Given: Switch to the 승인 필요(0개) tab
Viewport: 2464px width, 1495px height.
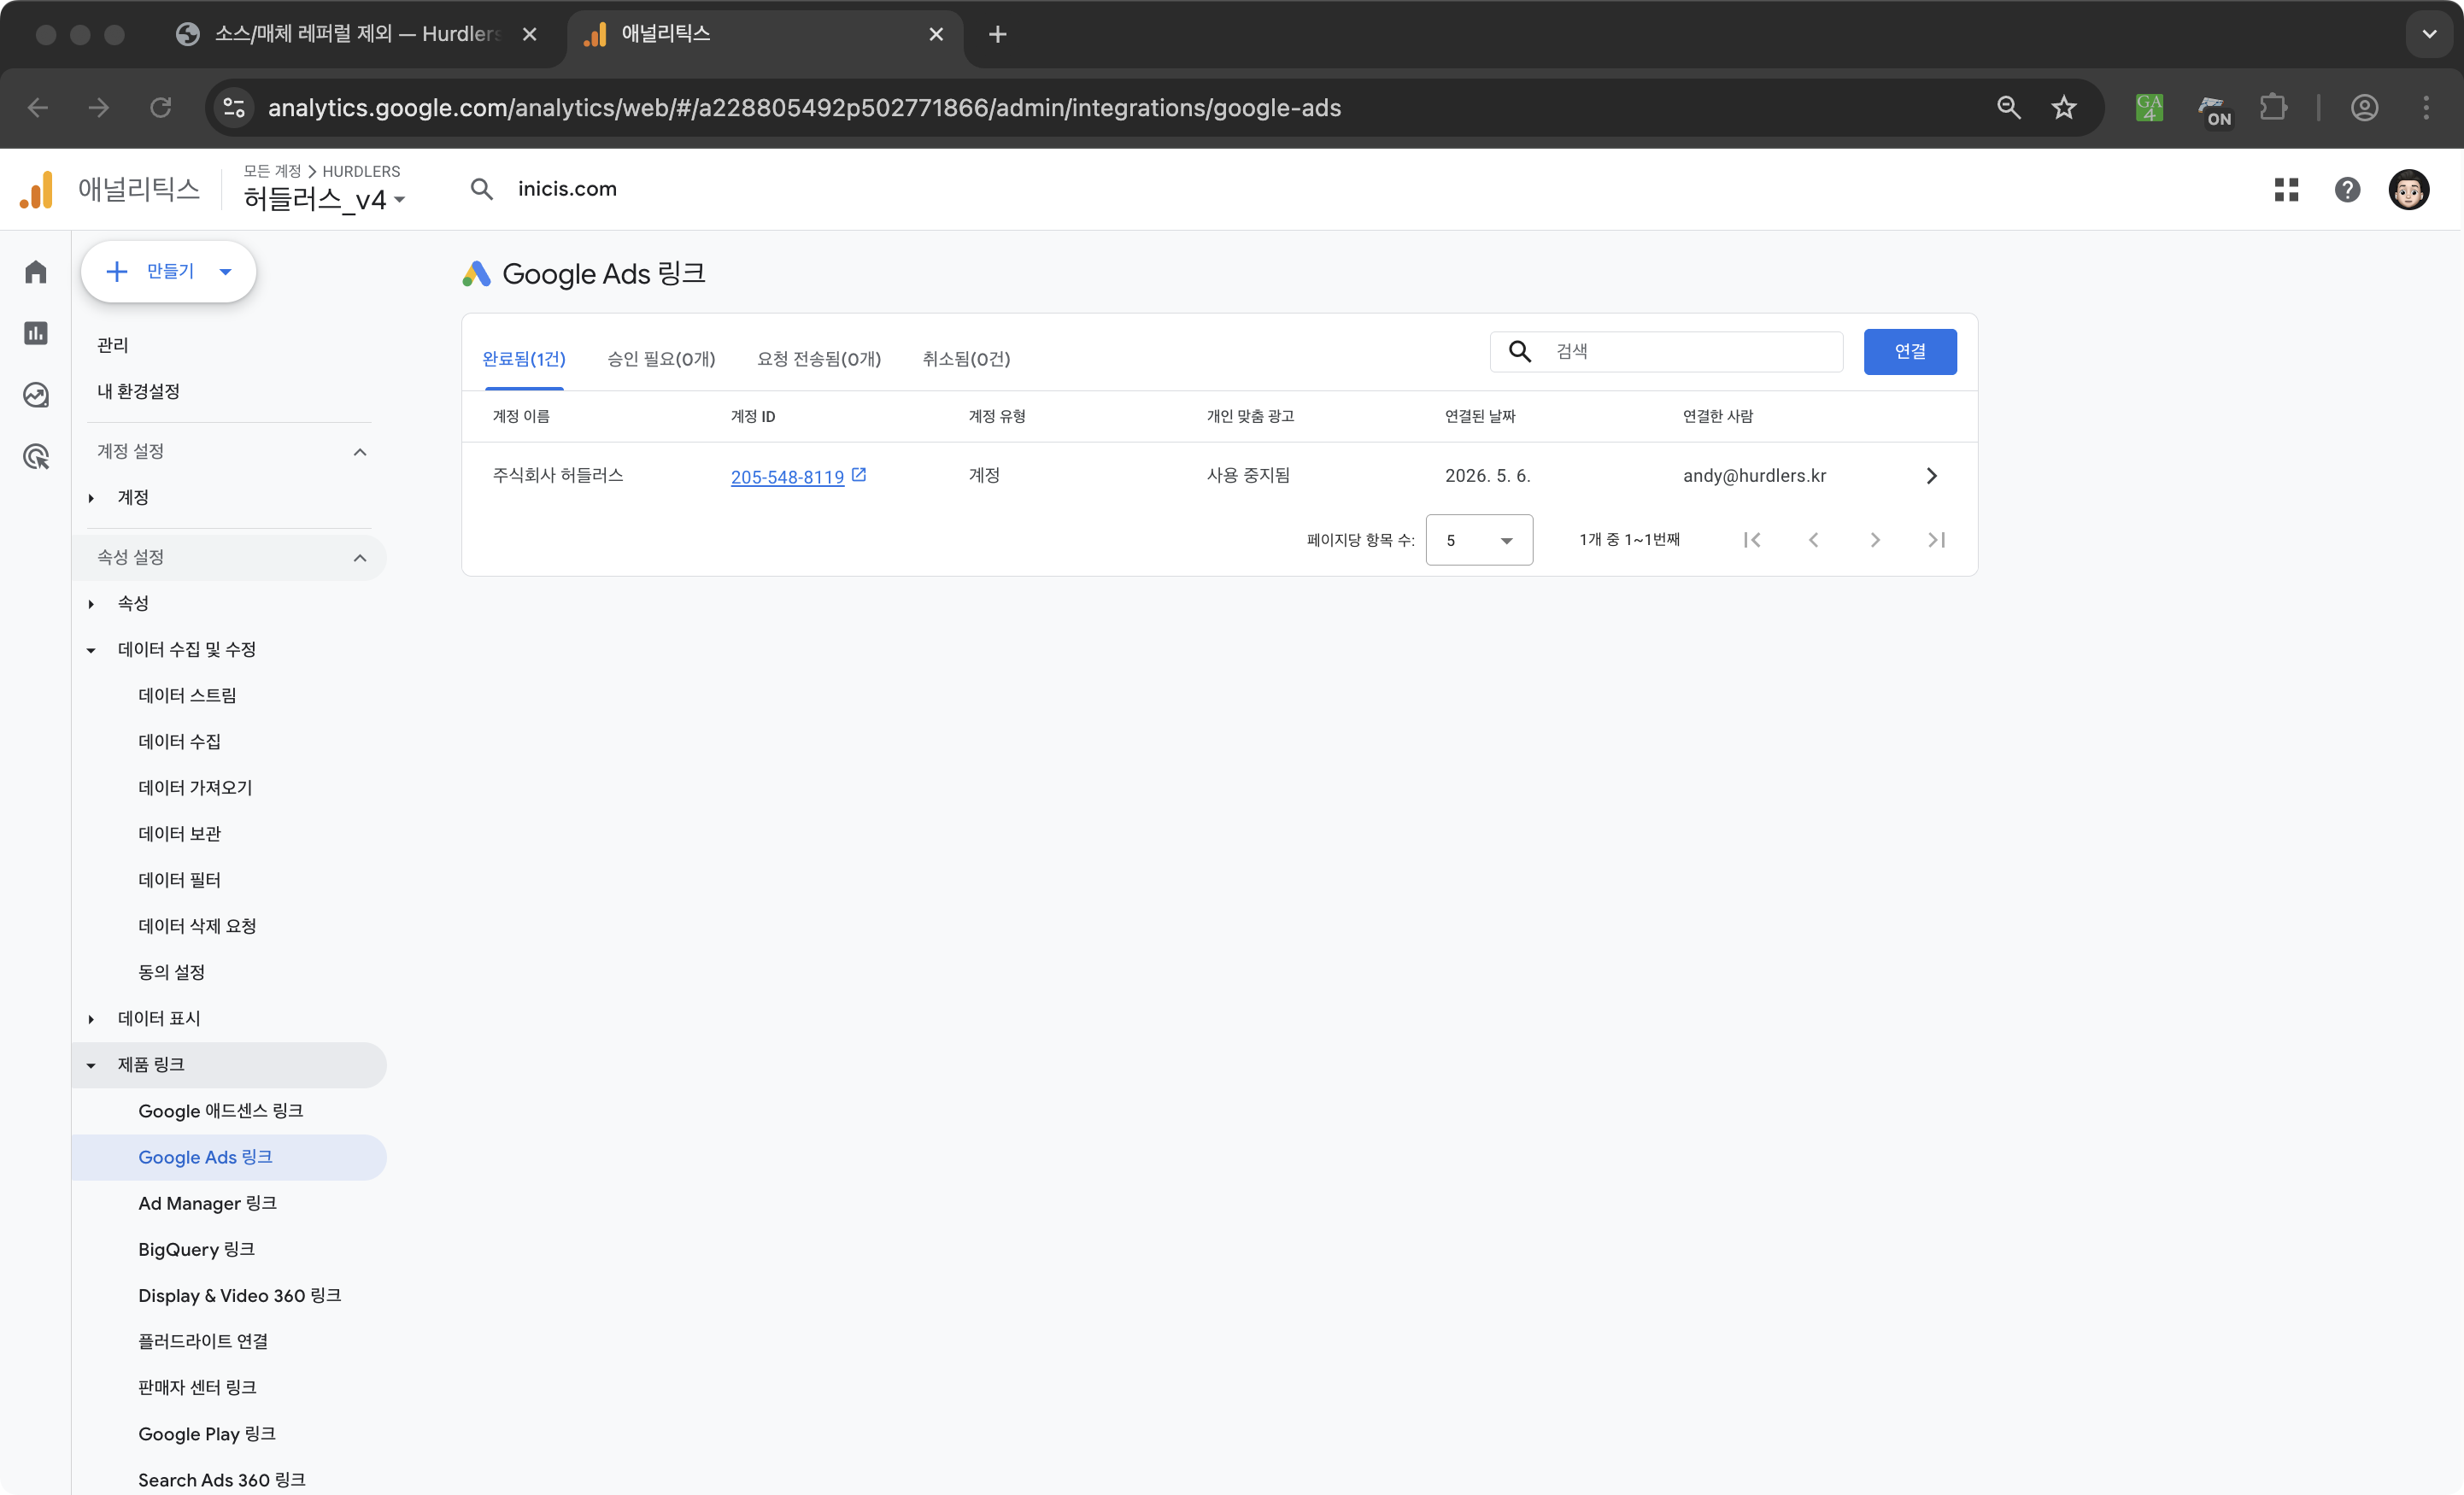Looking at the screenshot, I should click(x=661, y=358).
